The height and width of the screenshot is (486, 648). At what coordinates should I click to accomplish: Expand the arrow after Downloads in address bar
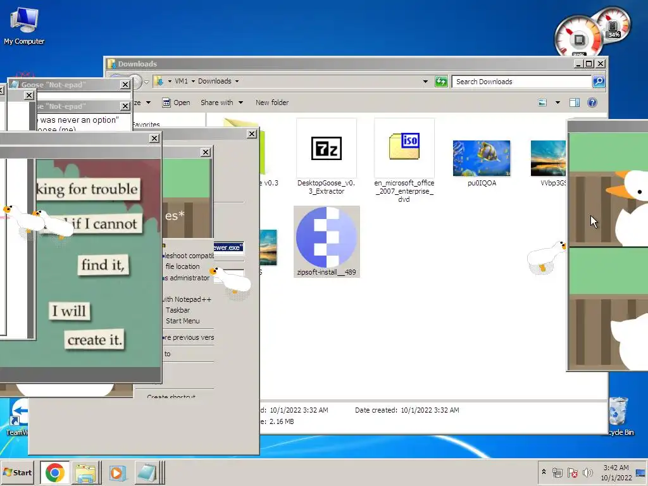coord(237,82)
